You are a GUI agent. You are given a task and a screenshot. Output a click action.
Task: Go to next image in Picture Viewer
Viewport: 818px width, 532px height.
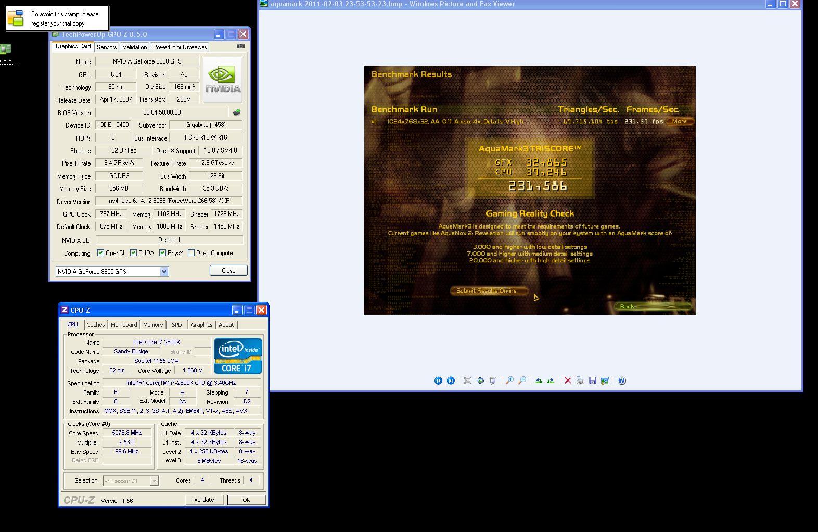[451, 381]
